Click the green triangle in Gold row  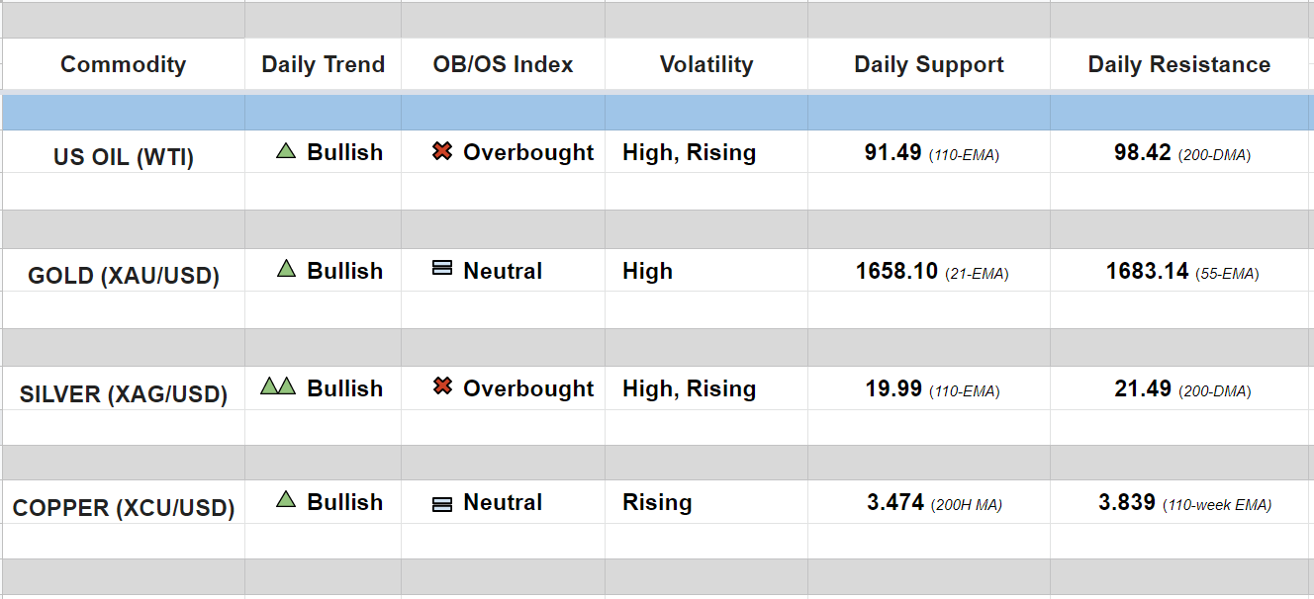pyautogui.click(x=286, y=269)
